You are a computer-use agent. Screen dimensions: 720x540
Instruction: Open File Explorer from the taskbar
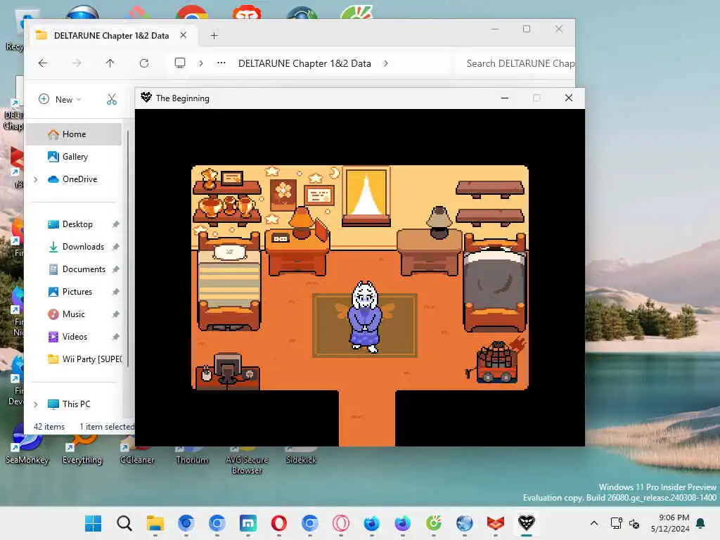155,523
